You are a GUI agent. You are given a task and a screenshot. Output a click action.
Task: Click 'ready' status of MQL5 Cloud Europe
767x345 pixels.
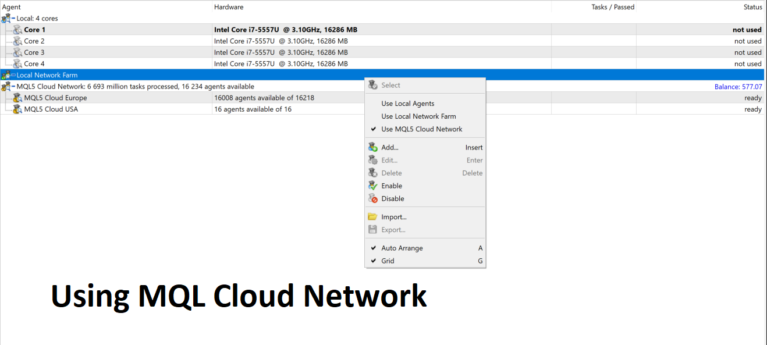tap(753, 98)
